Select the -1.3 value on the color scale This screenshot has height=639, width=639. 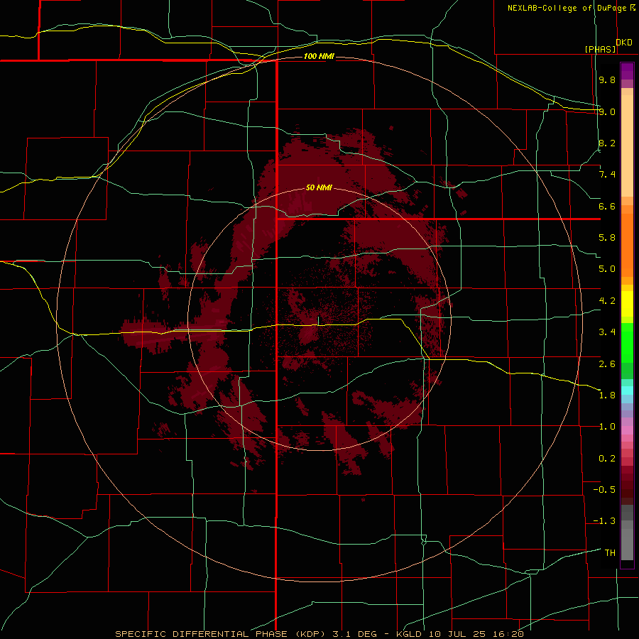604,521
